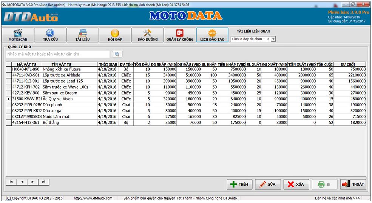Click the THOÁT exit button

coord(353,184)
